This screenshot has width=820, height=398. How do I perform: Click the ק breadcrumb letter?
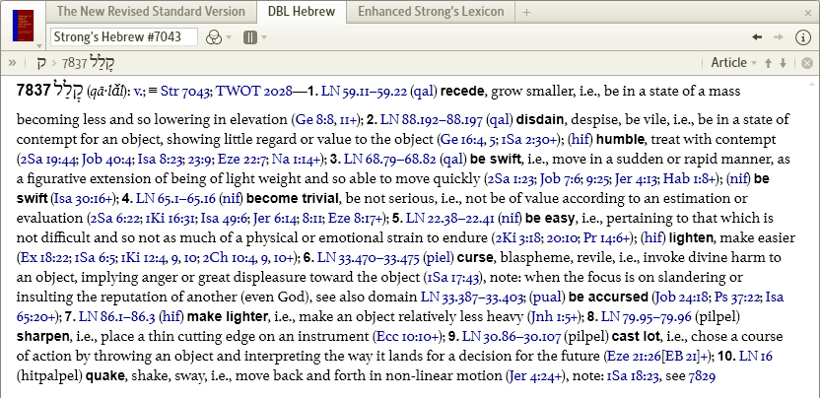41,63
